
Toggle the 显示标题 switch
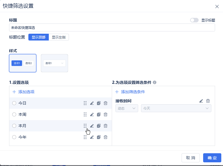point(194,20)
